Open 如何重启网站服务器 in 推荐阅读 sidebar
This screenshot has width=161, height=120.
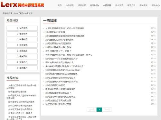[17, 92]
